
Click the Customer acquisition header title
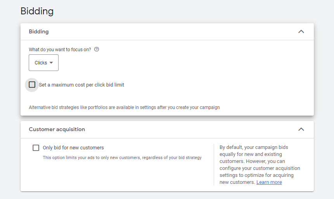57,129
